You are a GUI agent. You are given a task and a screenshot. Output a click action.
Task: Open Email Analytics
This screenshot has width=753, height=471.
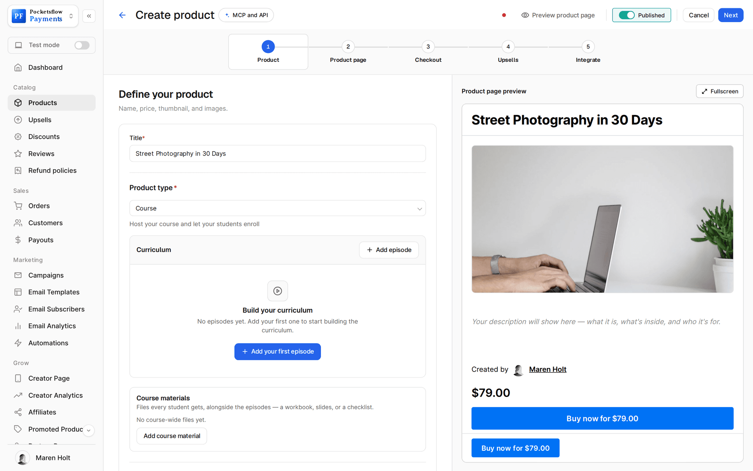pyautogui.click(x=51, y=326)
